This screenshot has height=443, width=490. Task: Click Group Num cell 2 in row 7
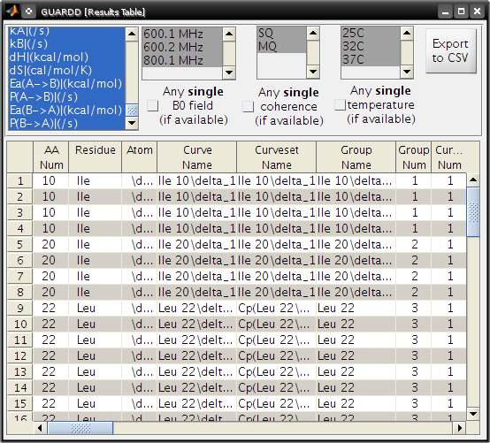(x=414, y=276)
